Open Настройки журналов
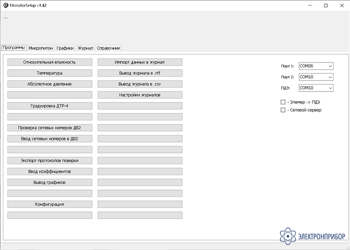This screenshot has width=350, height=250. (139, 95)
